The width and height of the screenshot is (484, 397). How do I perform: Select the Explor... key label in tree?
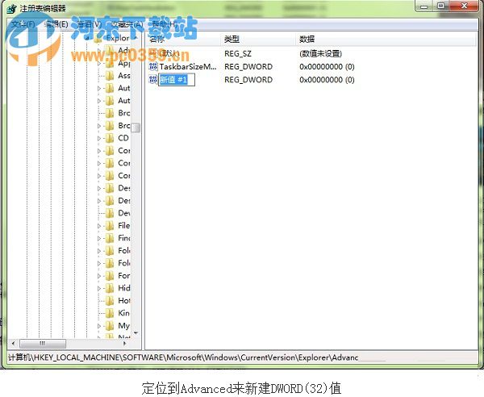pyautogui.click(x=118, y=38)
